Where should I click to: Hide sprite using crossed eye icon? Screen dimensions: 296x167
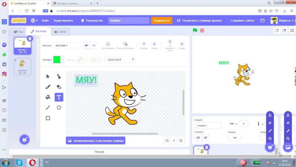tap(206, 138)
